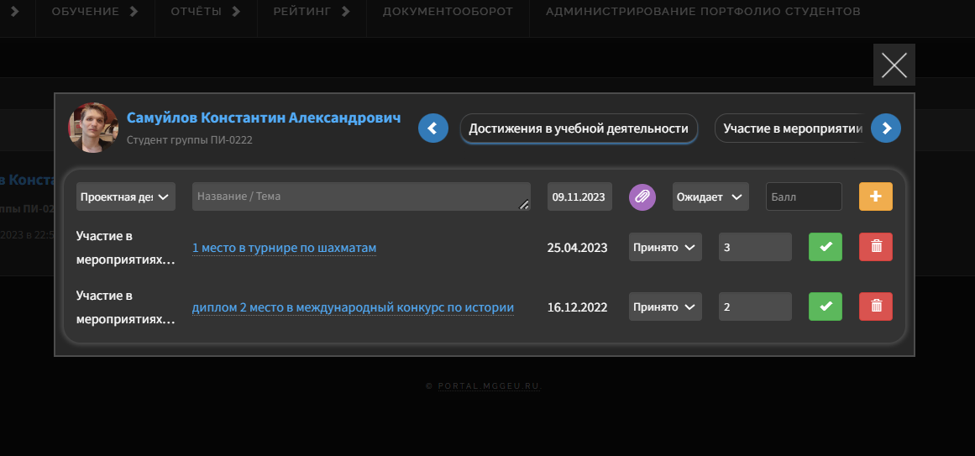Open the history contest diploma link
975x456 pixels.
353,307
